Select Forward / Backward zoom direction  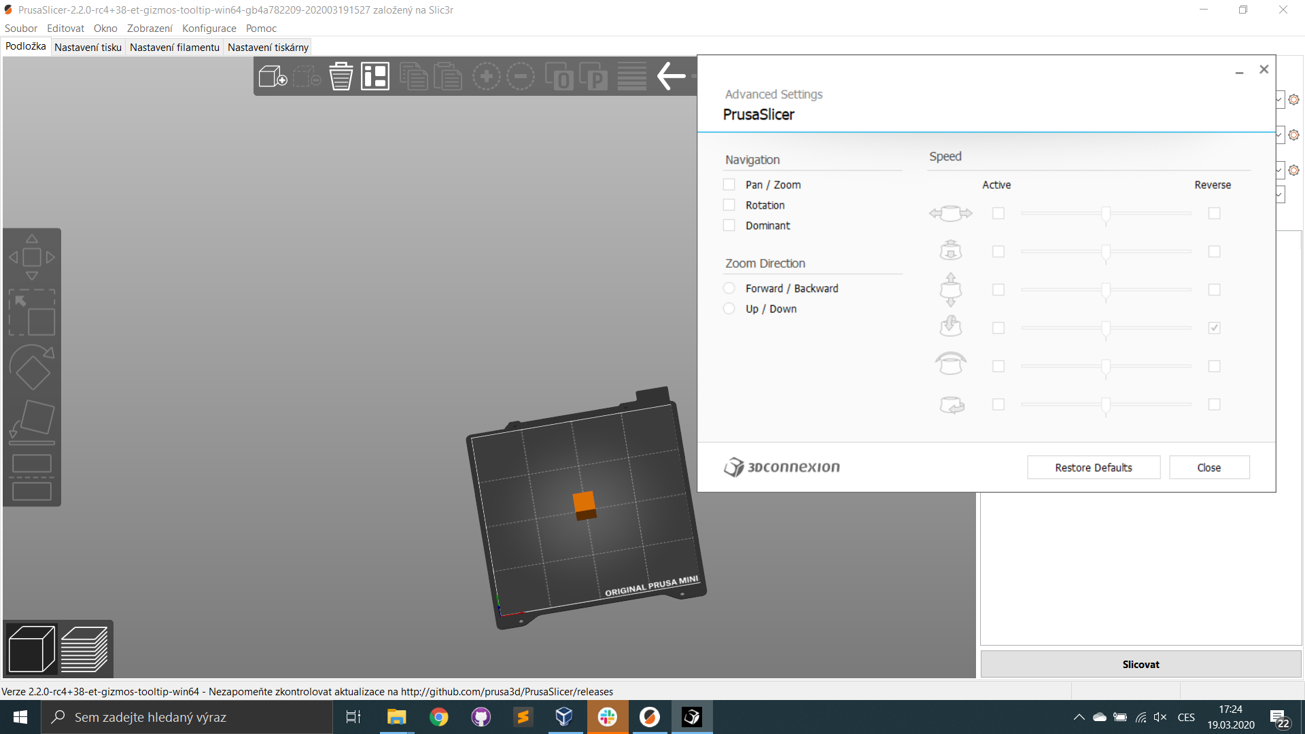(x=729, y=288)
